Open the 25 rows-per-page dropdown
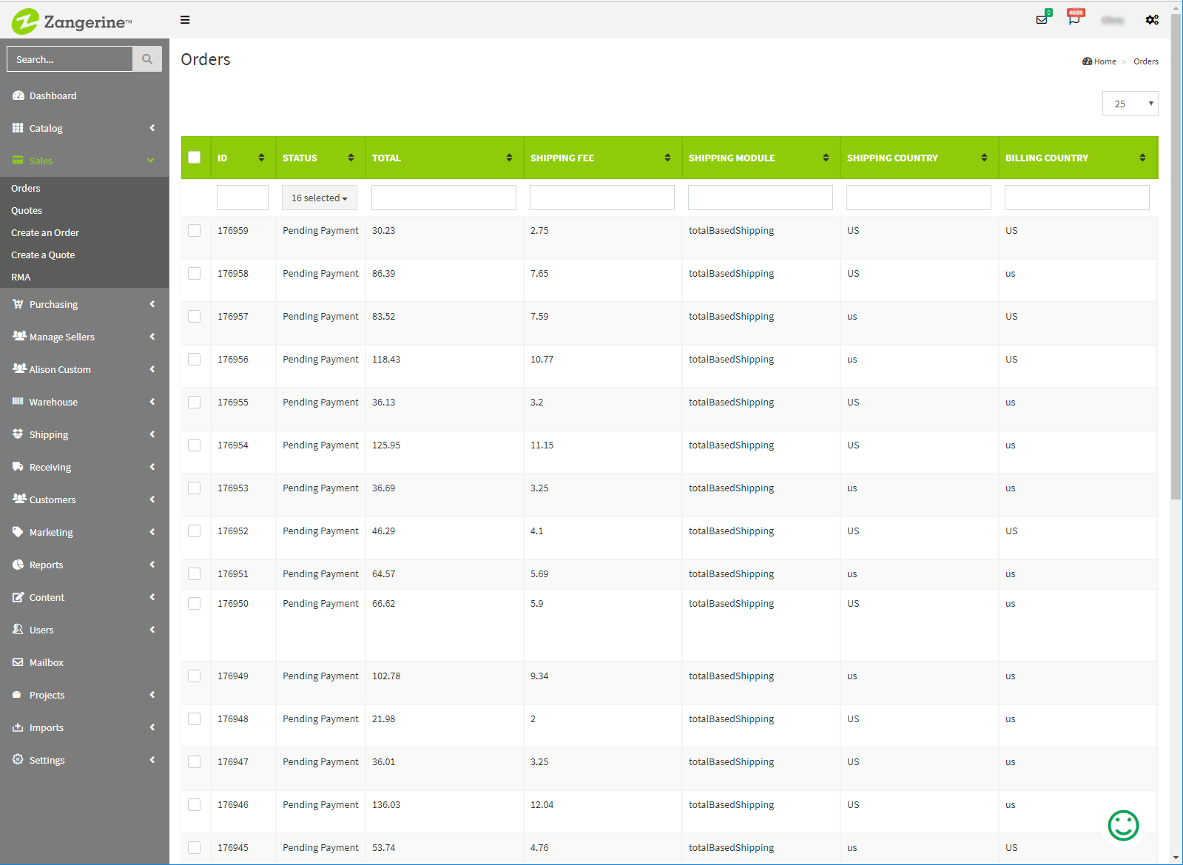The height and width of the screenshot is (865, 1183). (1130, 104)
